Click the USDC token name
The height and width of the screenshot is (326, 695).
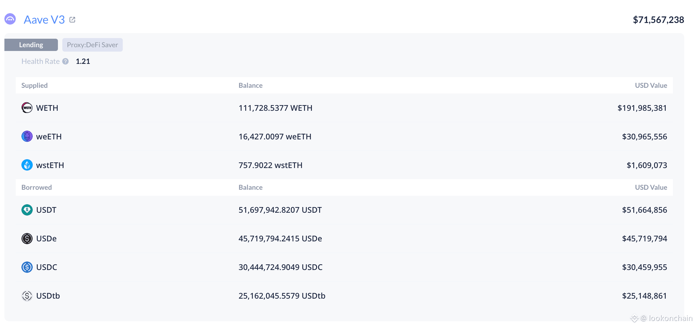pyautogui.click(x=47, y=267)
